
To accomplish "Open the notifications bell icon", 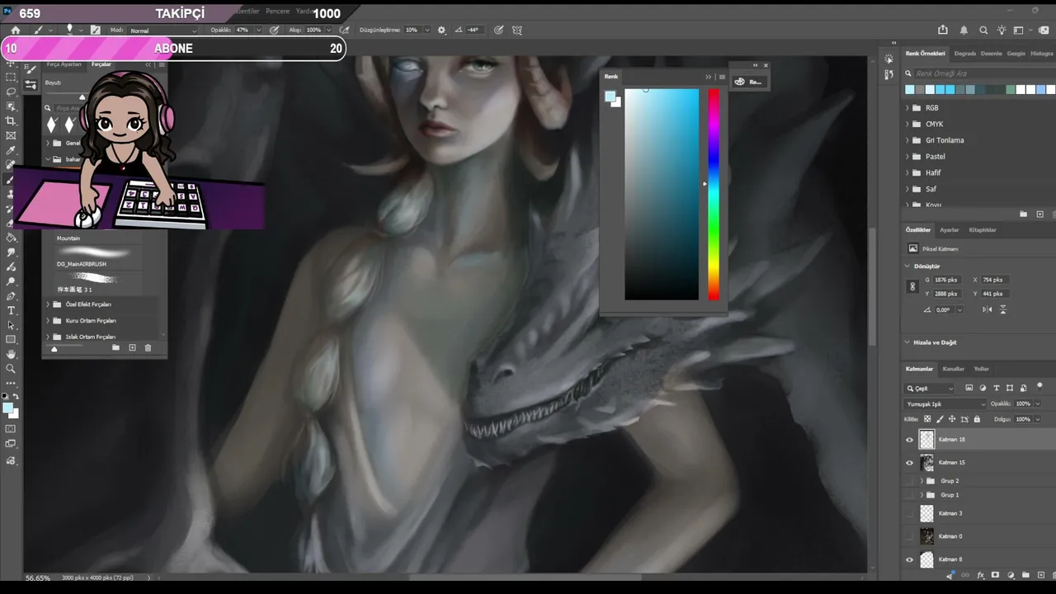I will pyautogui.click(x=964, y=30).
